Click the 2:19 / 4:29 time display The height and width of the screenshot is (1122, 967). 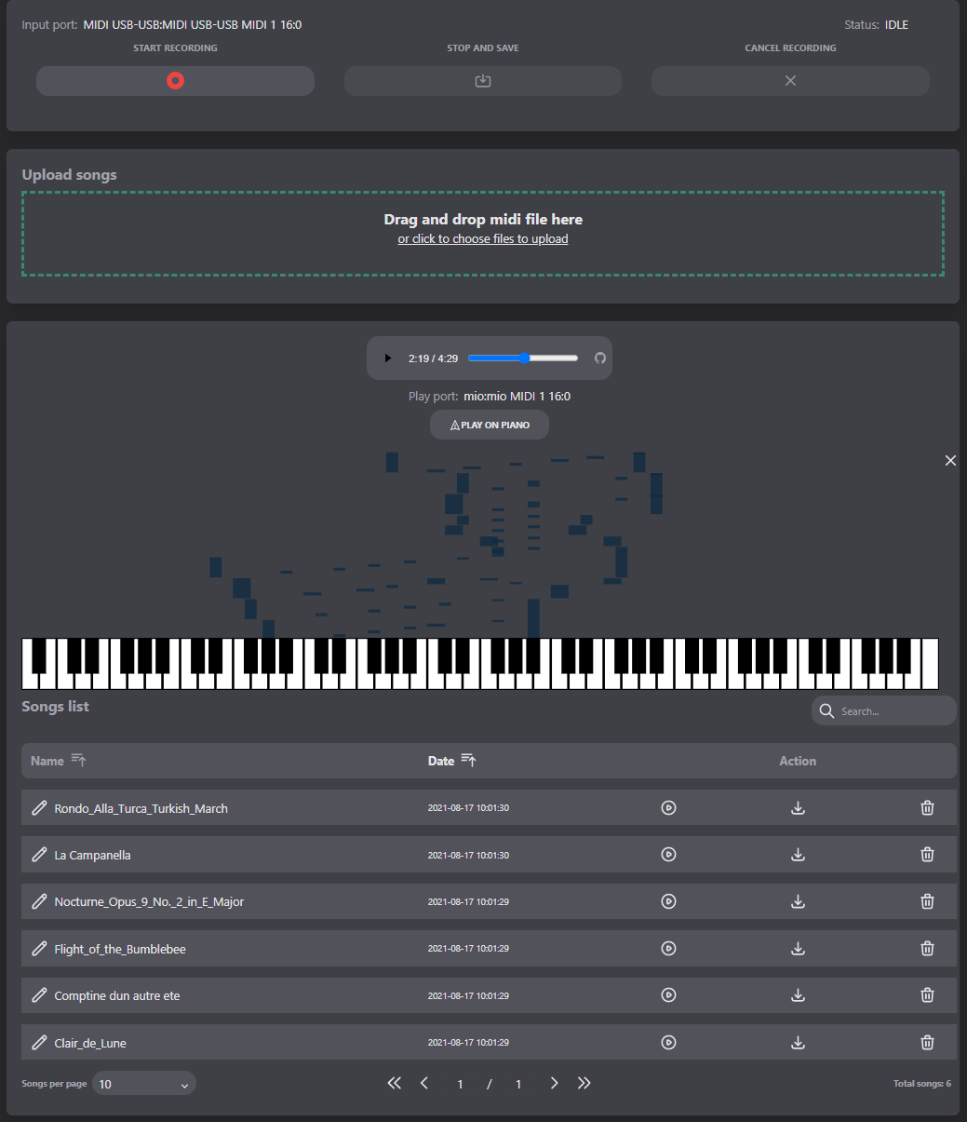coord(433,358)
